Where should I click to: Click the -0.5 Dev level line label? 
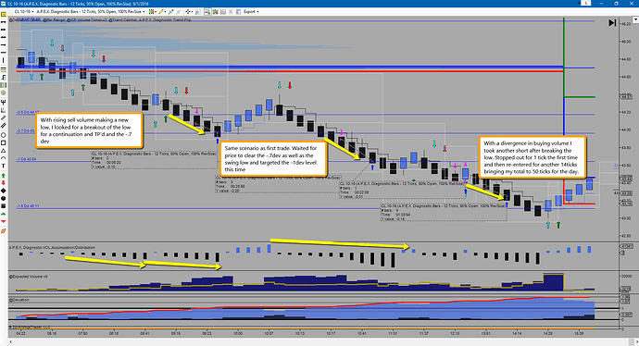(28, 112)
